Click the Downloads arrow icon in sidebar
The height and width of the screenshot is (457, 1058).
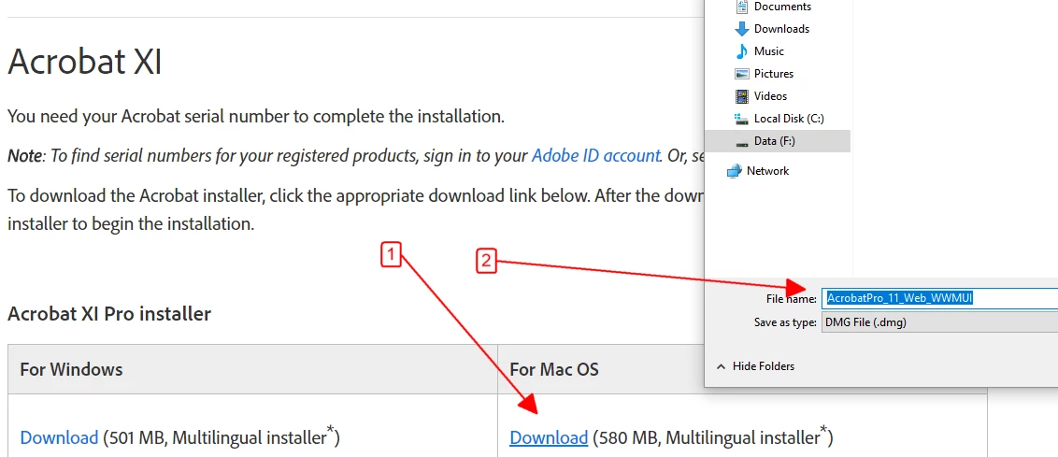742,29
